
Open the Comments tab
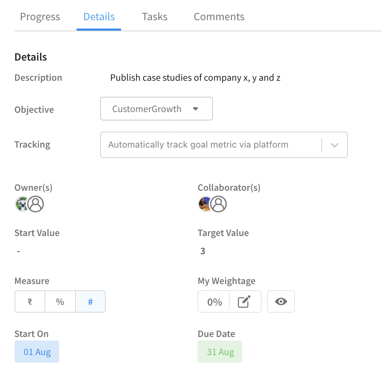point(219,17)
